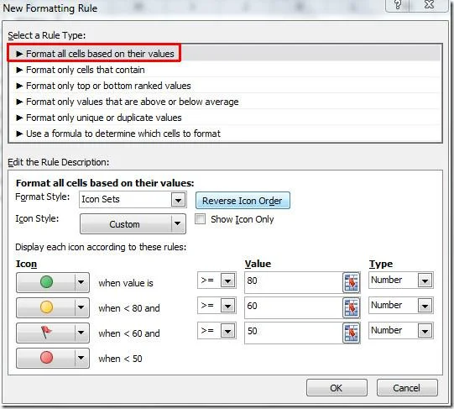Click the help question mark button in title bar
The height and width of the screenshot is (409, 454).
point(398,5)
